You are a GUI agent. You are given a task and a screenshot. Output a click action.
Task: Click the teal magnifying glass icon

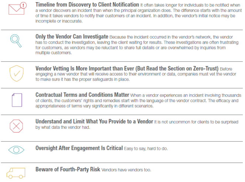[x=16, y=41]
